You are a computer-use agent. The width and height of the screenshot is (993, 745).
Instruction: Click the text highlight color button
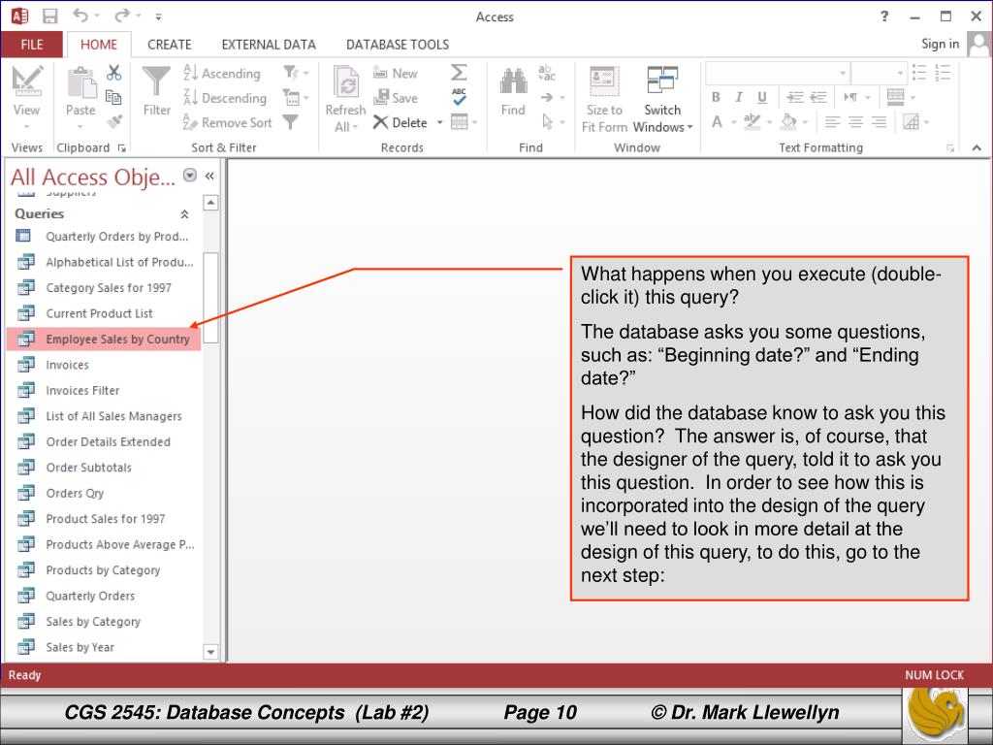click(x=752, y=121)
